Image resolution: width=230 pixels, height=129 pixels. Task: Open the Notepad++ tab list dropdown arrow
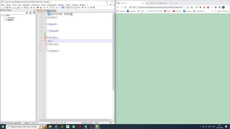pyautogui.click(x=110, y=5)
